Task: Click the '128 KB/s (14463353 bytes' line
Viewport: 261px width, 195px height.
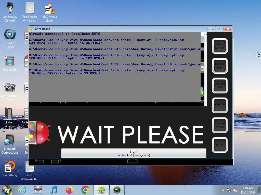Action: [x=67, y=58]
